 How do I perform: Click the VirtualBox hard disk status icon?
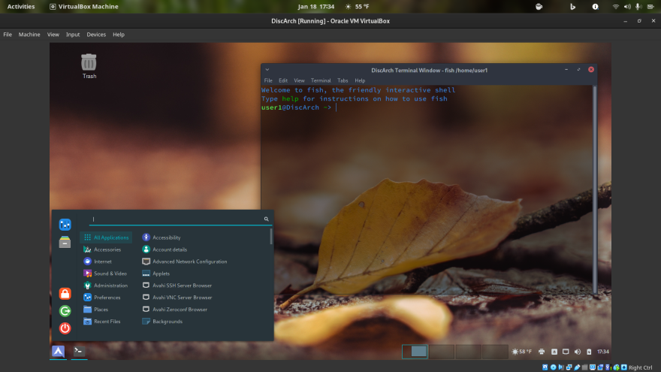pyautogui.click(x=545, y=367)
